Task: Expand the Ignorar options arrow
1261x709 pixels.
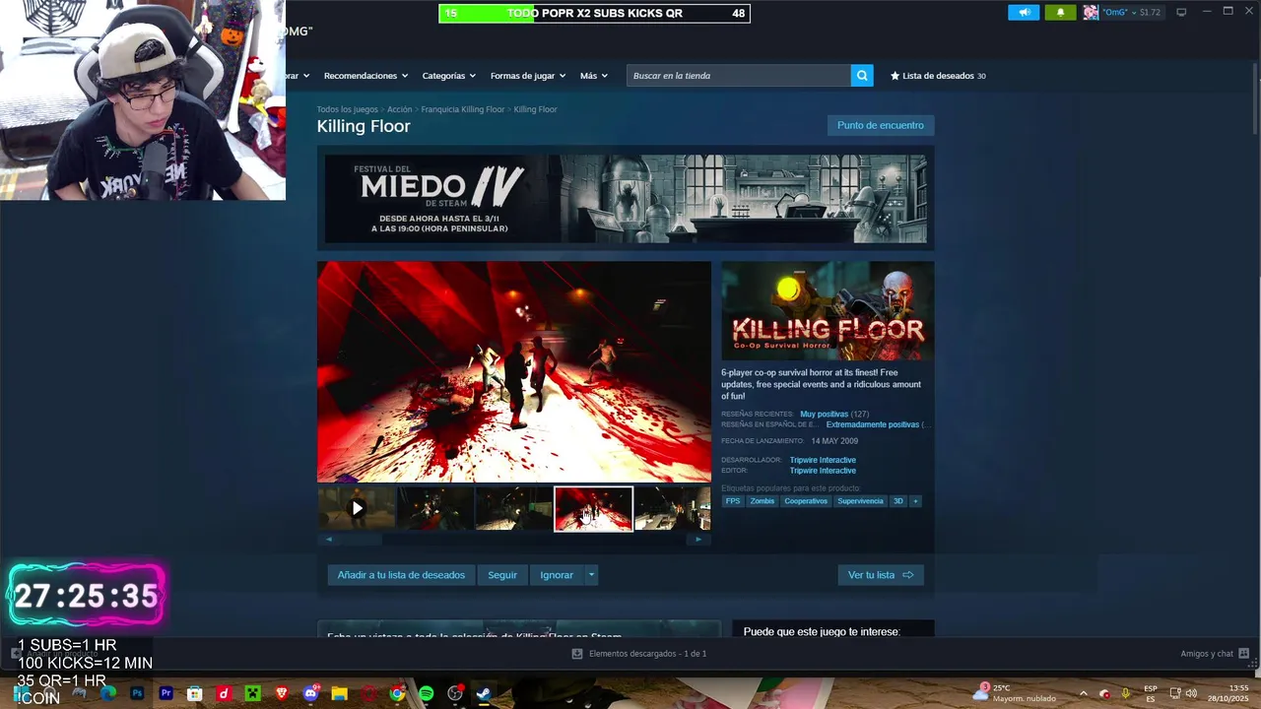Action: pos(591,575)
